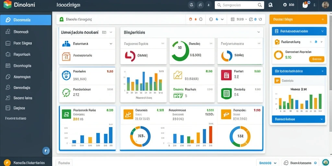Click the blue bar at panel bottom
This screenshot has height=166, width=332.
298,119
